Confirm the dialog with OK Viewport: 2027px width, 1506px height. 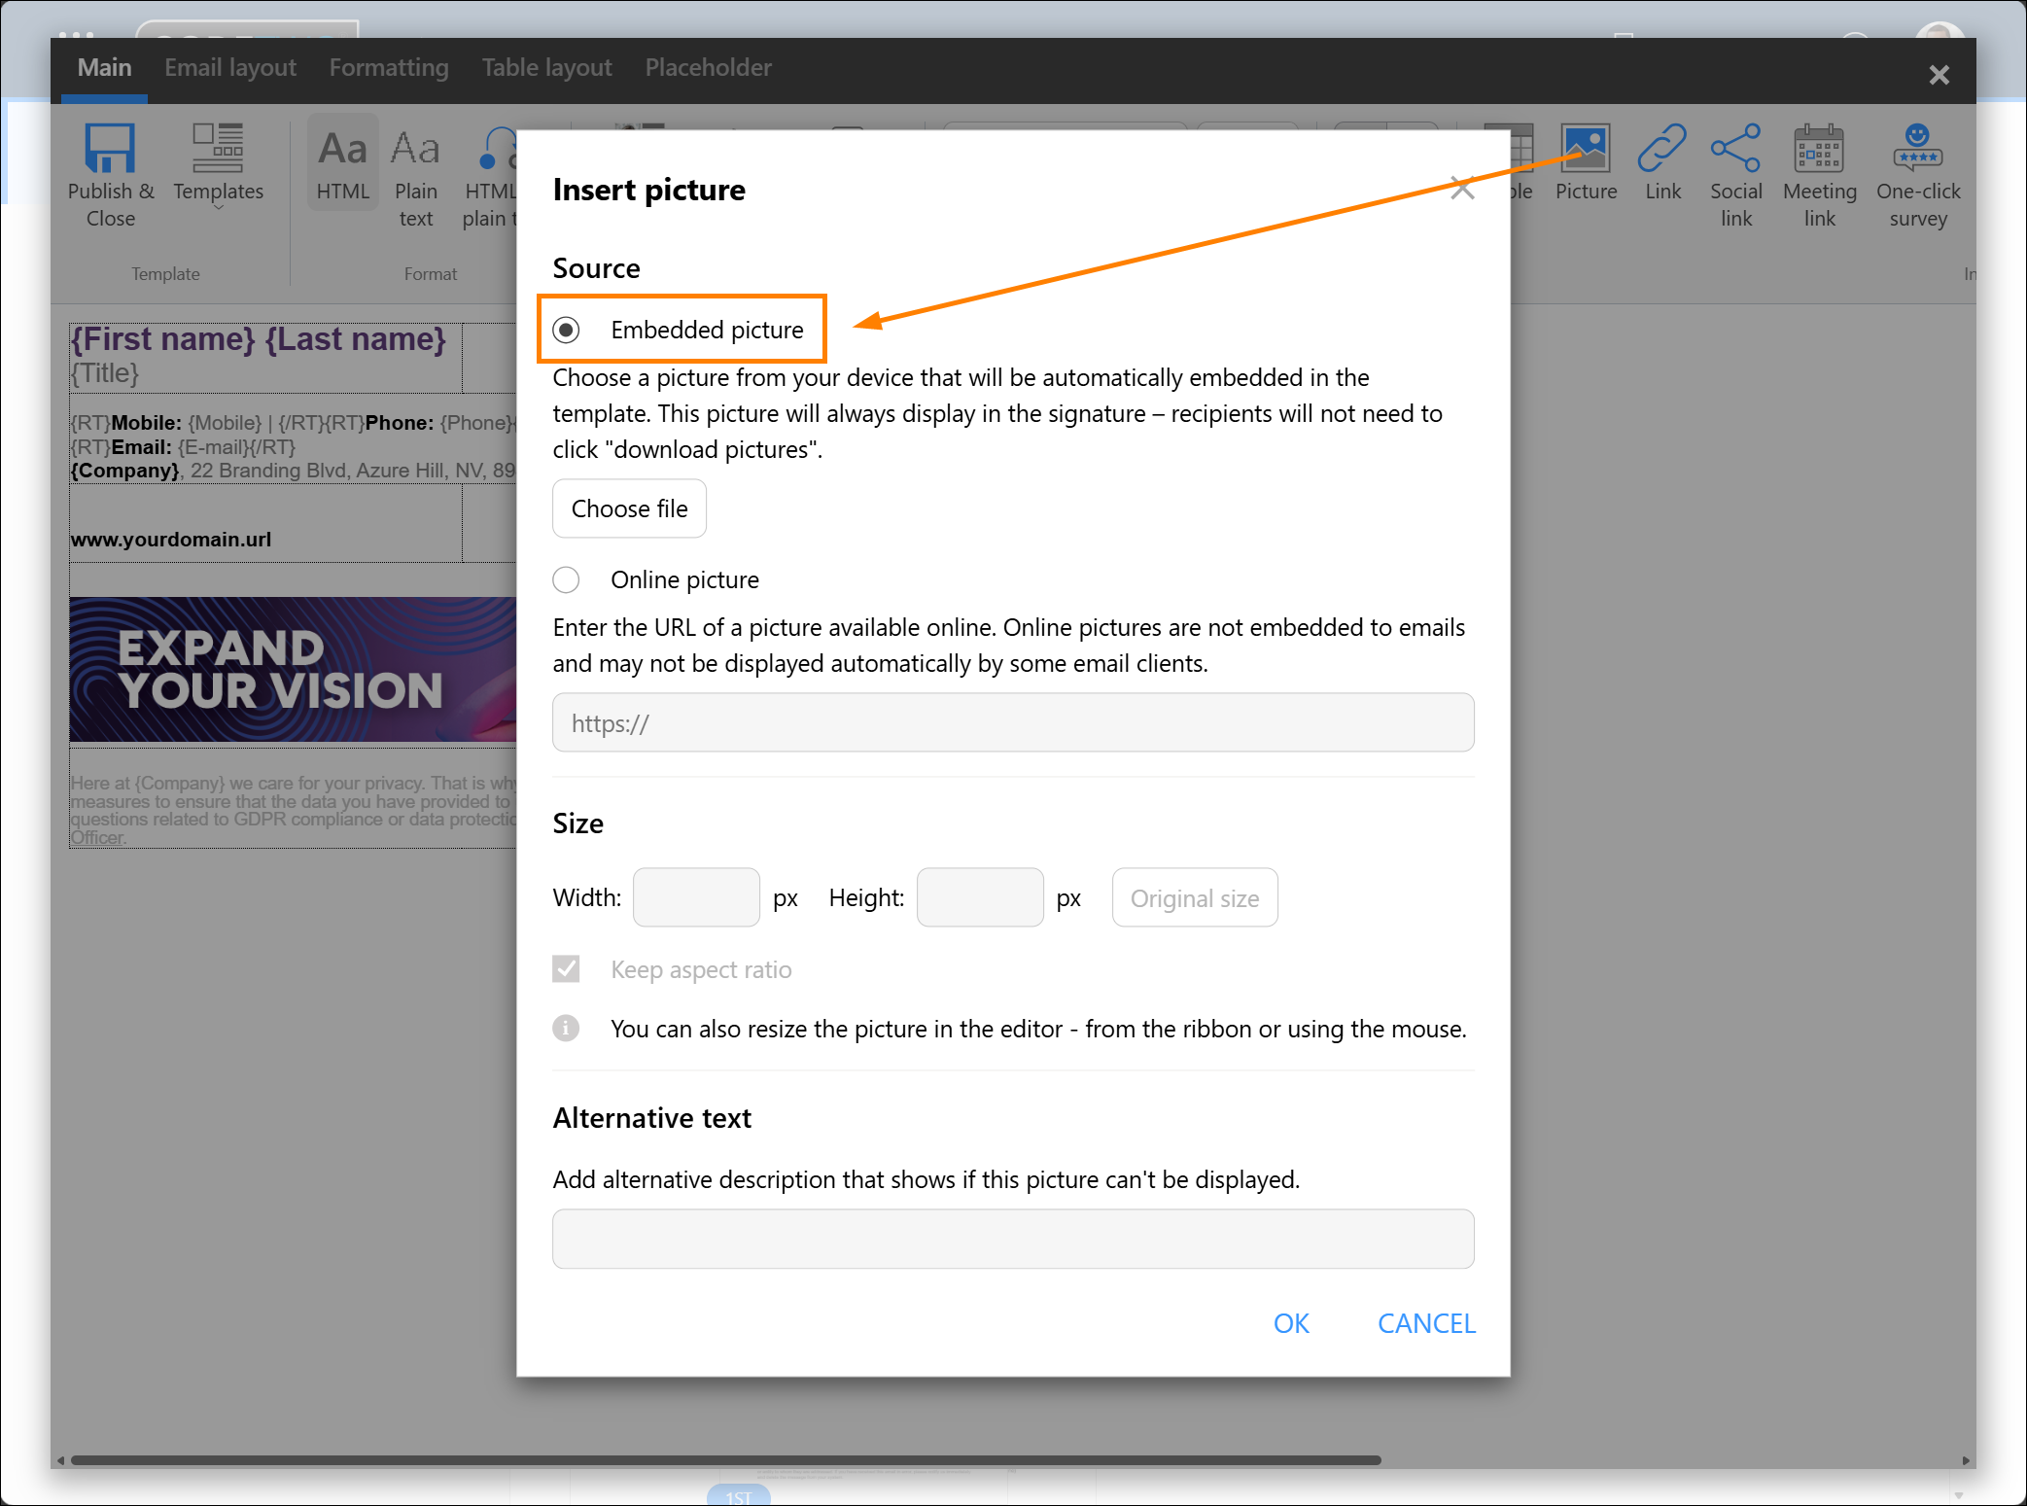click(1291, 1323)
